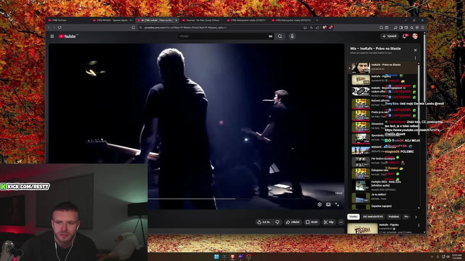Focus the Hľadať search field
The width and height of the screenshot is (465, 261).
click(x=223, y=36)
